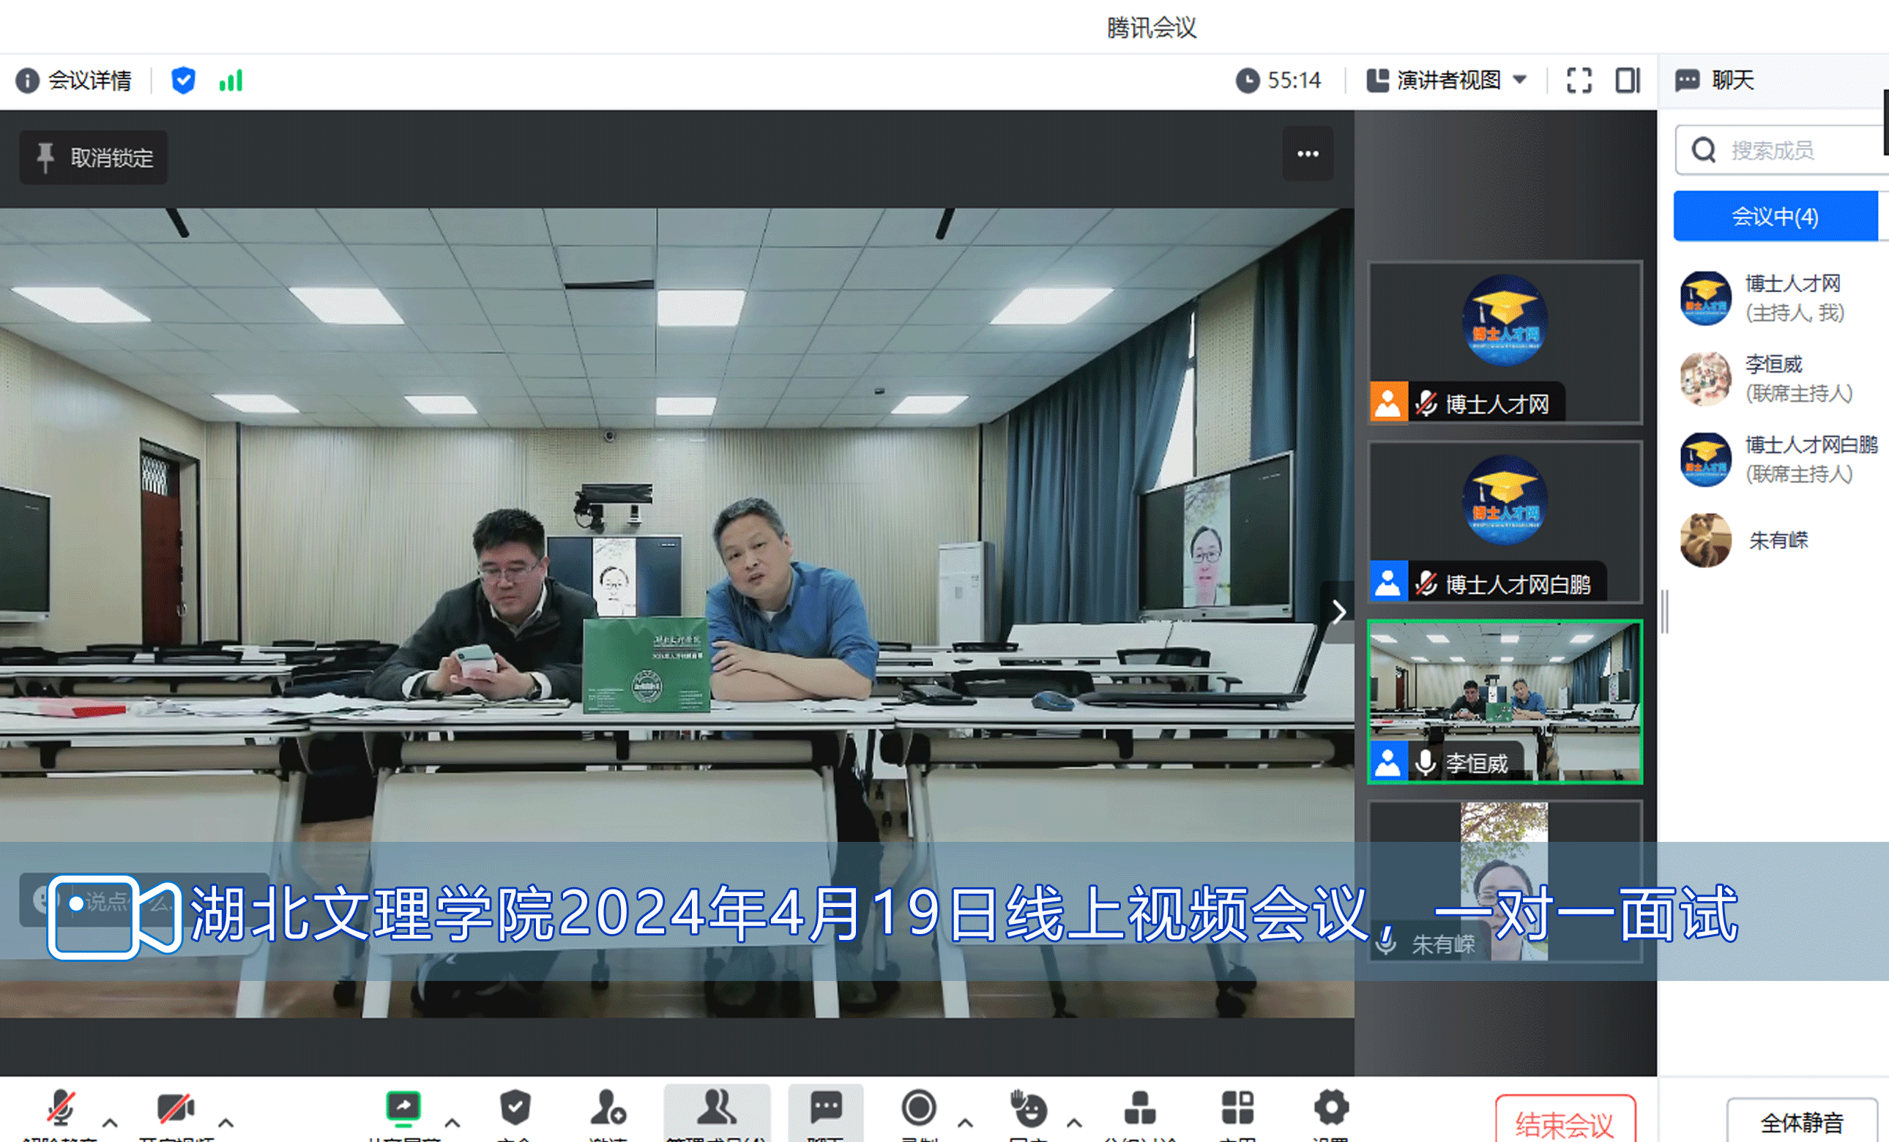This screenshot has width=1889, height=1142.
Task: Unmute using the microphone toolbar icon
Action: point(60,1109)
